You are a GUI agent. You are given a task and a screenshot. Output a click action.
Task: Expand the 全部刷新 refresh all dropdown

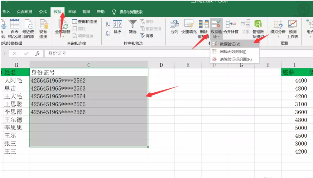tap(62, 37)
